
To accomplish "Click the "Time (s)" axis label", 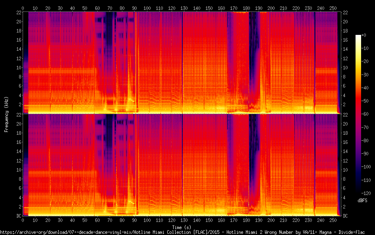I will 181,227.
